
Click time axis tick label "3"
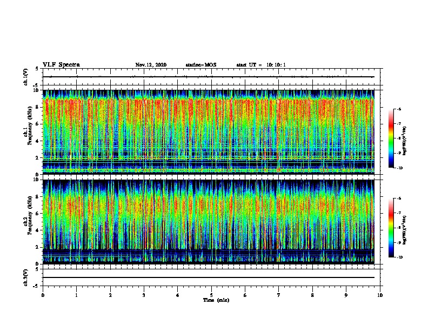(144, 295)
